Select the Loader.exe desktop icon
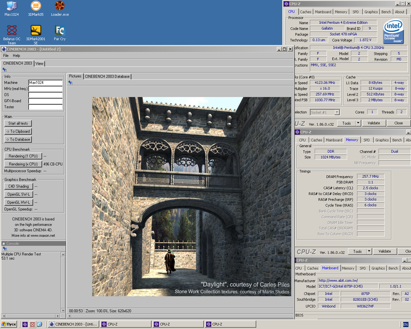Image resolution: width=411 pixels, height=329 pixels. point(60,9)
